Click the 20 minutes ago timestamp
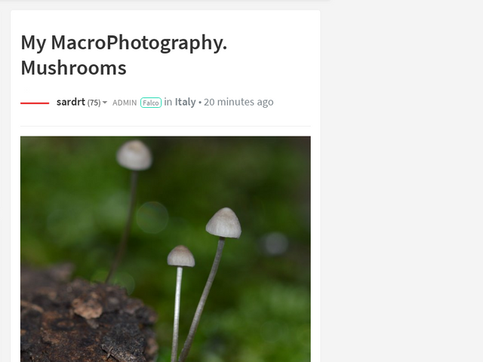483x362 pixels. (x=238, y=102)
